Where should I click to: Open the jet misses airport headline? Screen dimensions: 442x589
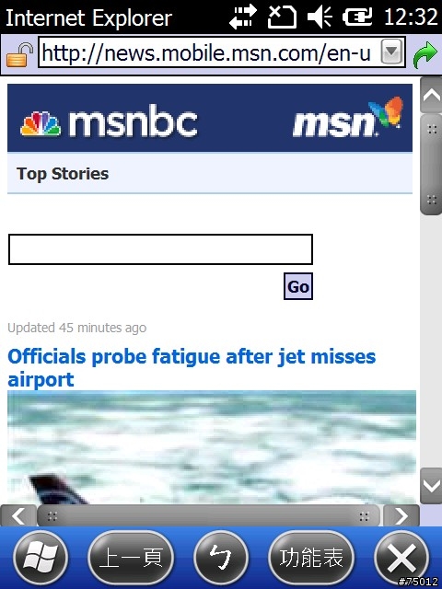pos(192,367)
